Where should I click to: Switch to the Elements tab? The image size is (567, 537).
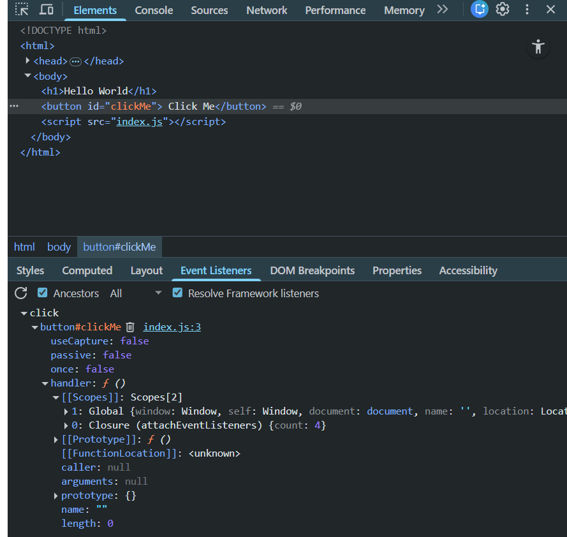point(95,10)
